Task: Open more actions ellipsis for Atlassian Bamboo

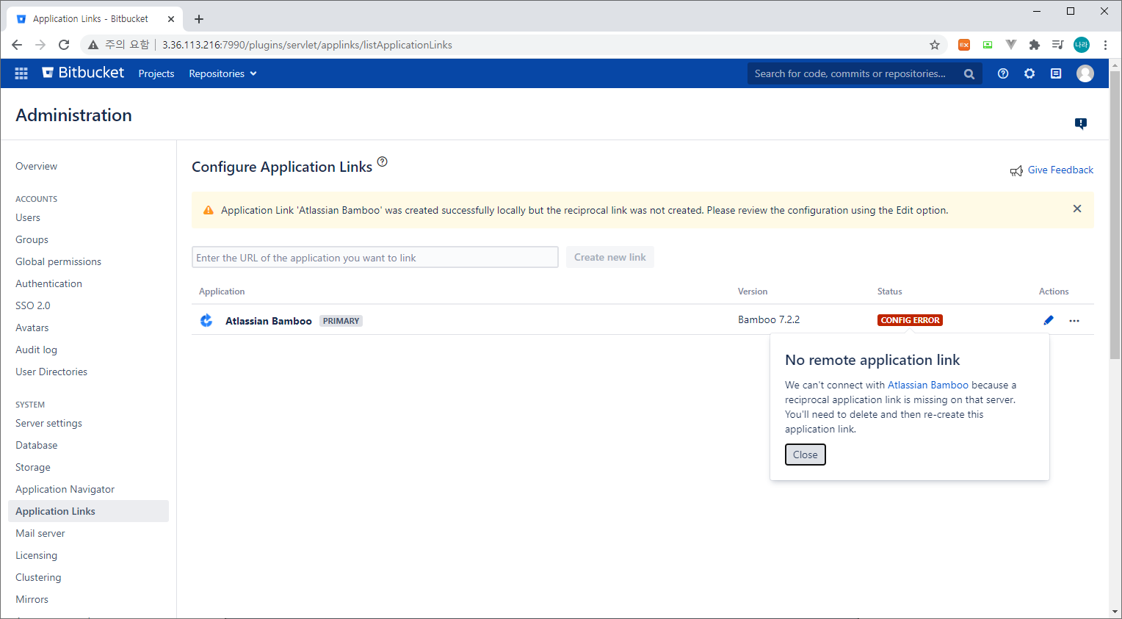Action: pyautogui.click(x=1074, y=321)
